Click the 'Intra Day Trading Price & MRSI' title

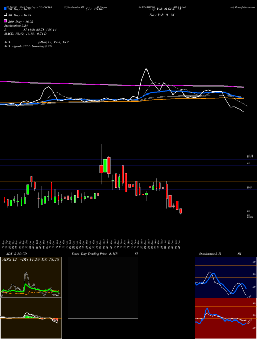pos(105,254)
